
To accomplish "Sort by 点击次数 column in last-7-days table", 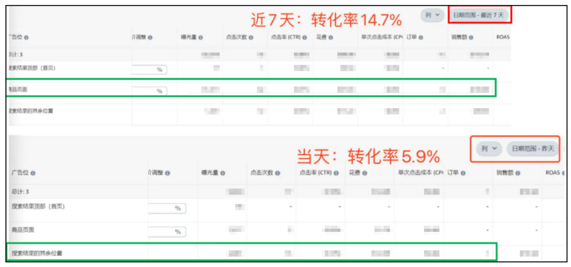I will coord(237,38).
